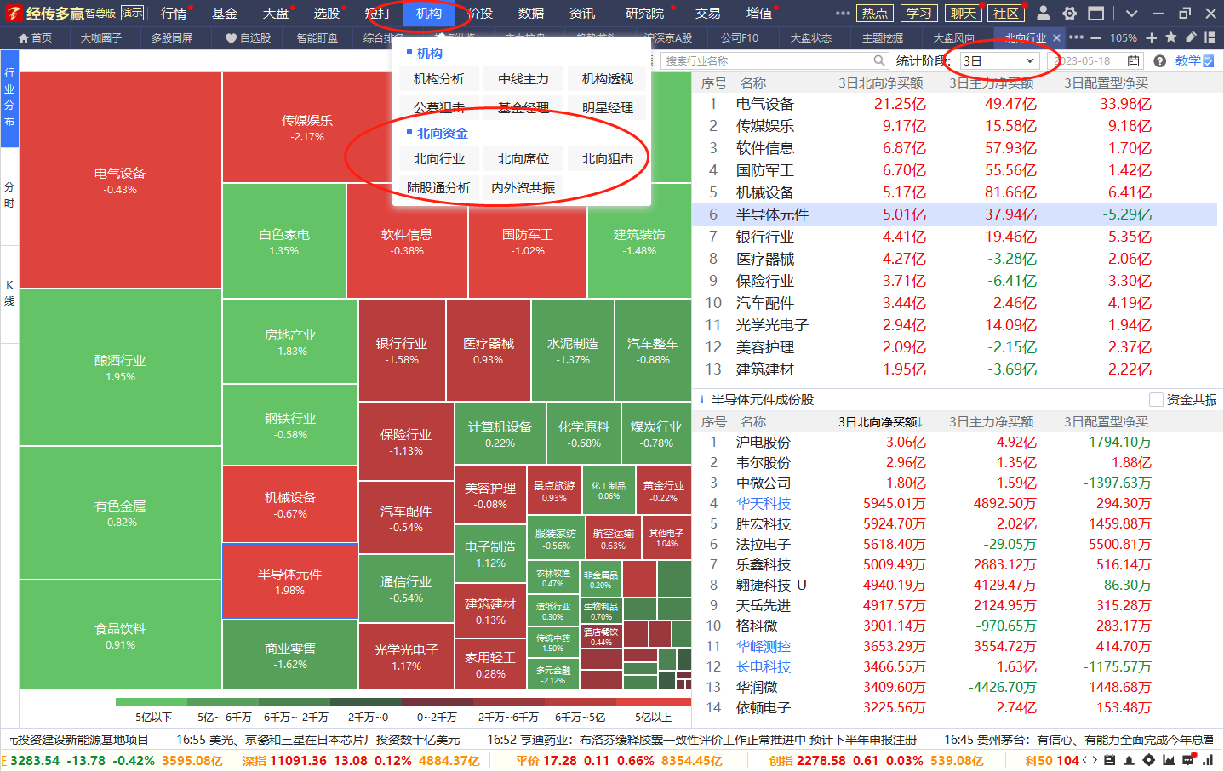1224x772 pixels.
Task: Open the chart icon in status bar
Action: [x=1169, y=760]
